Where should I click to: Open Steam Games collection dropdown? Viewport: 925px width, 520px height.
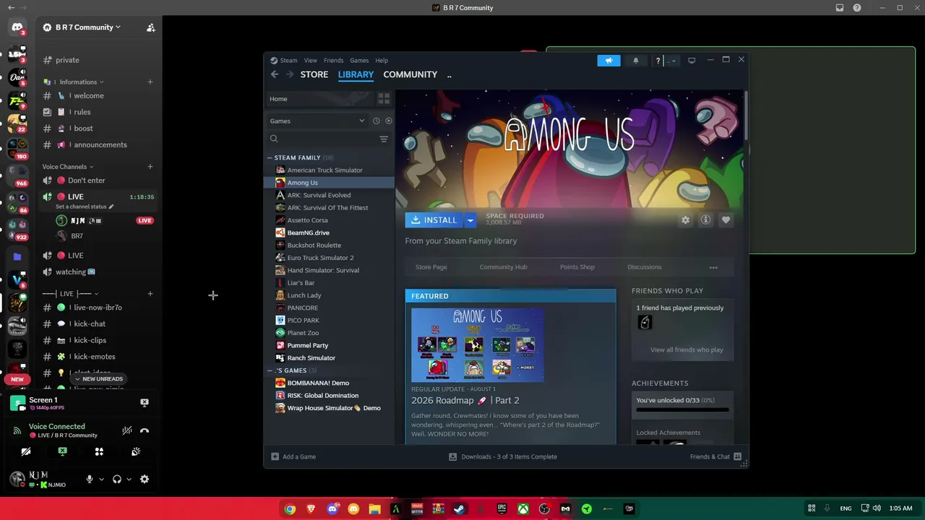point(317,121)
